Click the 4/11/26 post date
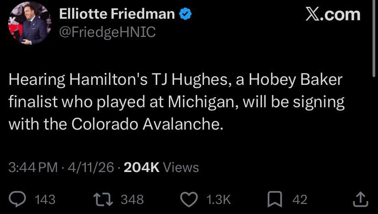Image resolution: width=378 pixels, height=214 pixels. pyautogui.click(x=90, y=167)
